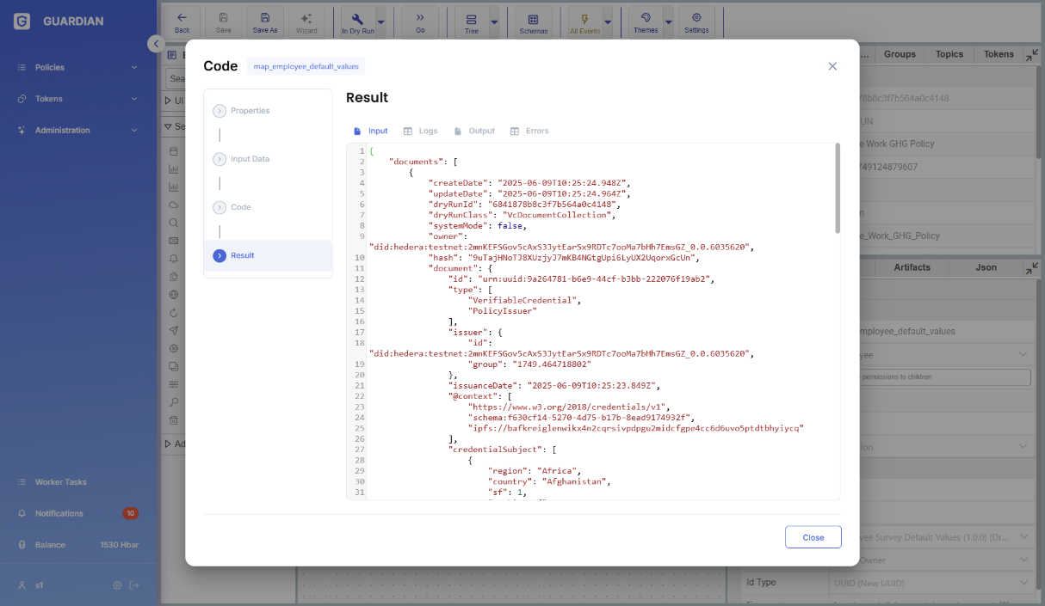Open the Schemas toolbar item
Image resolution: width=1045 pixels, height=606 pixels.
click(534, 22)
